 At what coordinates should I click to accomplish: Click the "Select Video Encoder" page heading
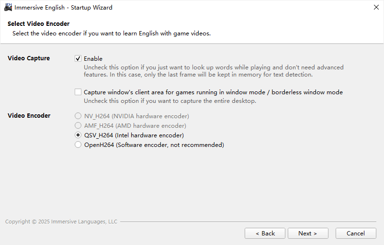(x=39, y=24)
